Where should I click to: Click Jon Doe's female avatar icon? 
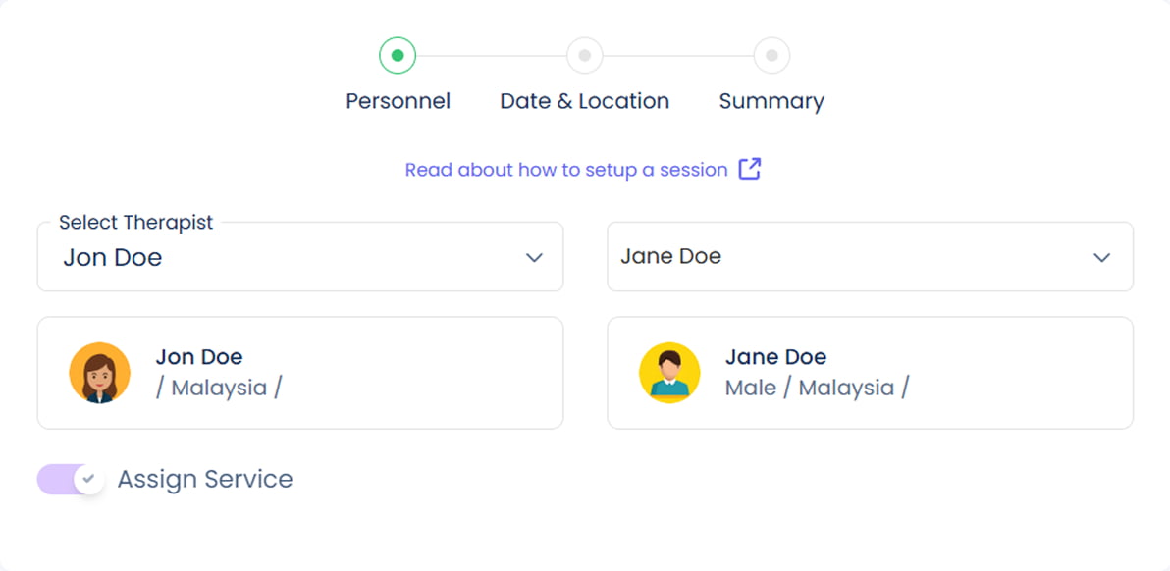[x=100, y=373]
